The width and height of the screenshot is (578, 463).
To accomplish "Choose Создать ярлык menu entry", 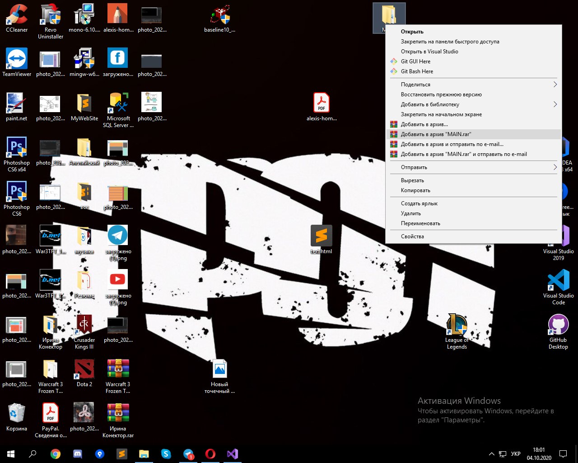I will (474, 203).
